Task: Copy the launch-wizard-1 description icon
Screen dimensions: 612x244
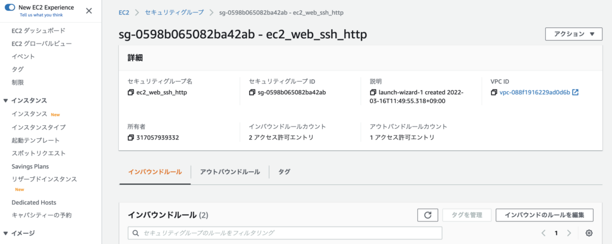Action: pos(373,92)
